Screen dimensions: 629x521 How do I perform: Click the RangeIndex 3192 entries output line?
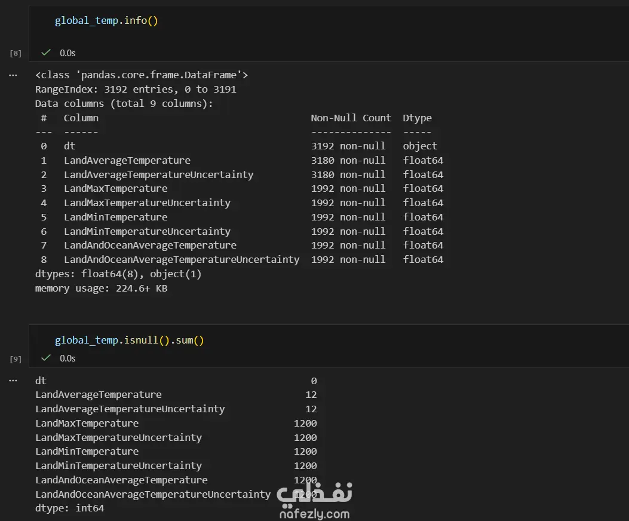tap(136, 90)
